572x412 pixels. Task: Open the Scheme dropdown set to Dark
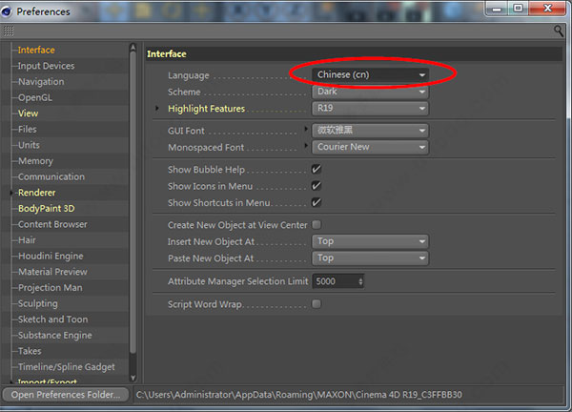371,93
